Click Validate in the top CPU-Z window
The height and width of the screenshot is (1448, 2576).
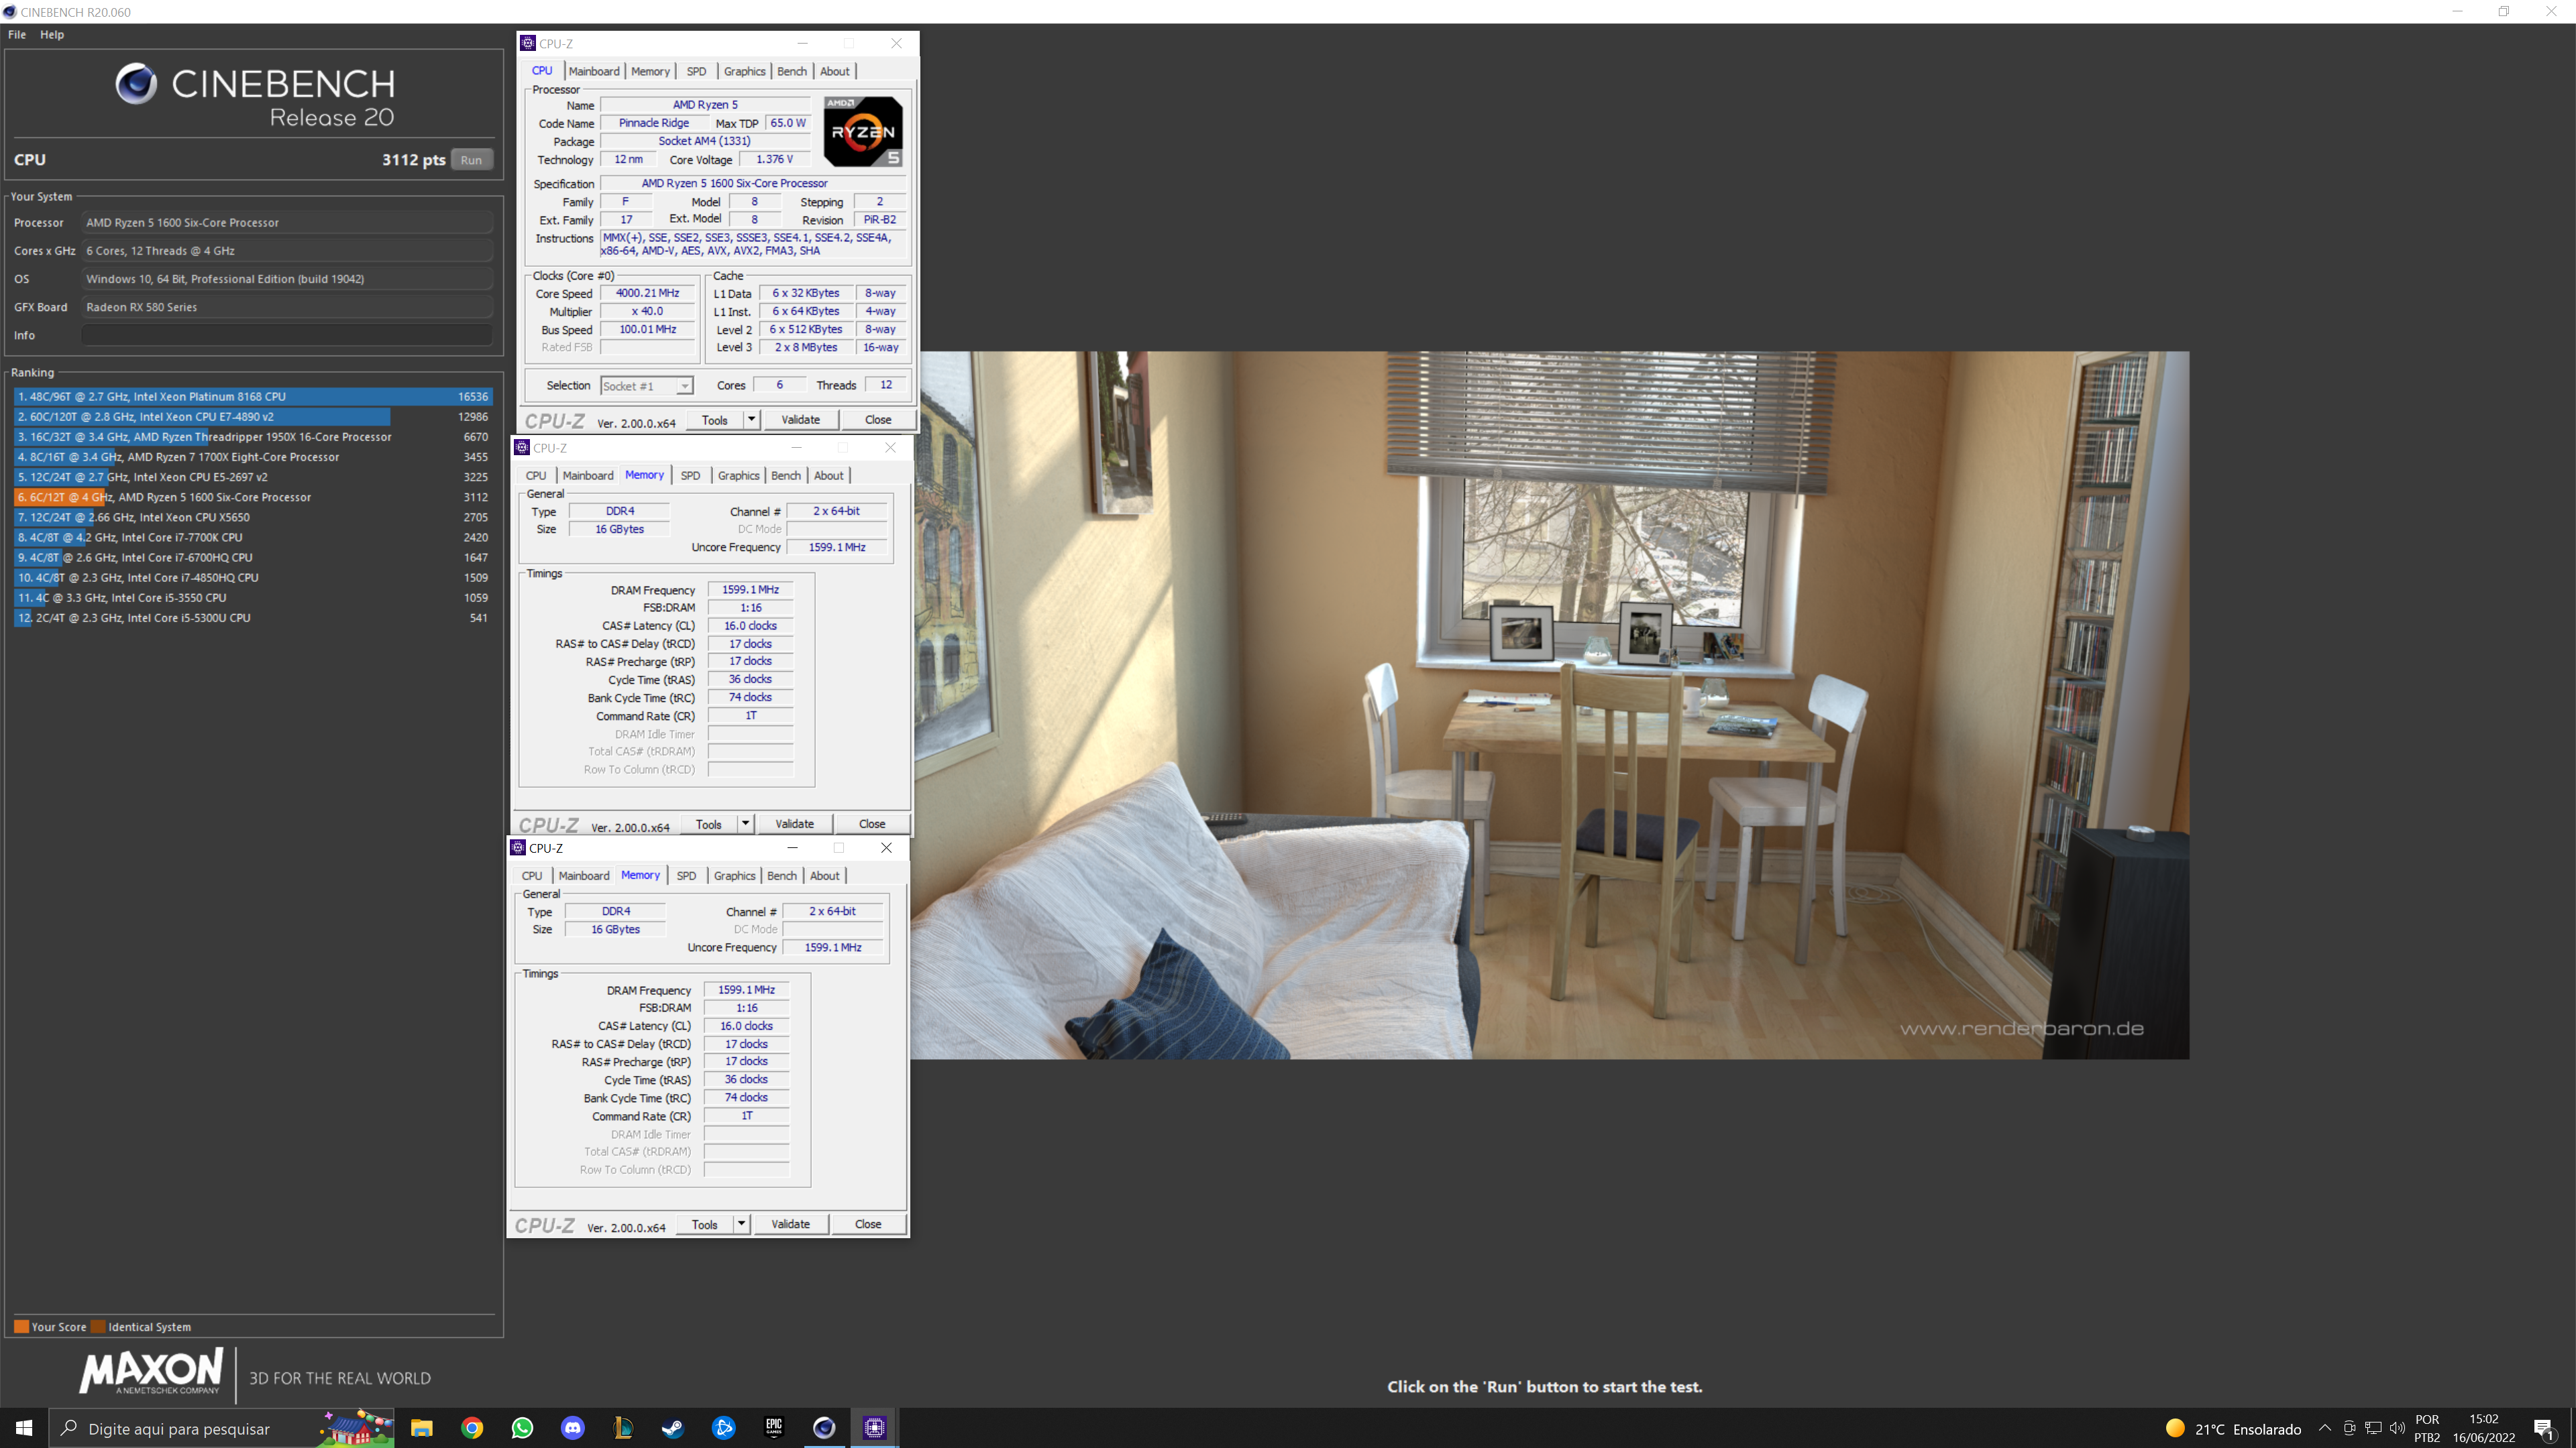[x=800, y=420]
